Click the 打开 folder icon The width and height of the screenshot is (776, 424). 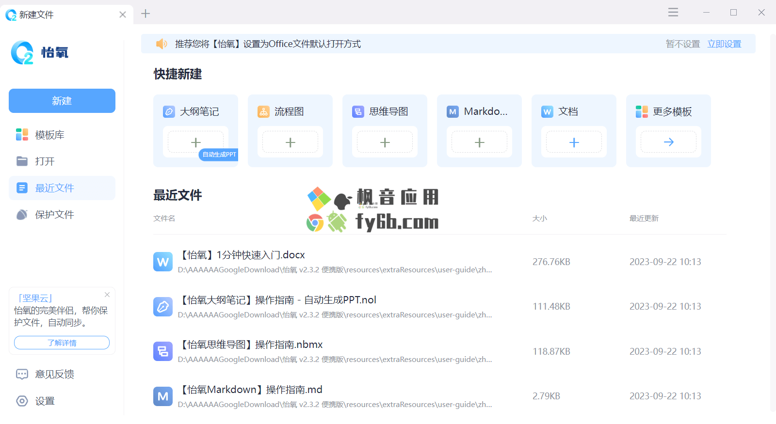(22, 161)
